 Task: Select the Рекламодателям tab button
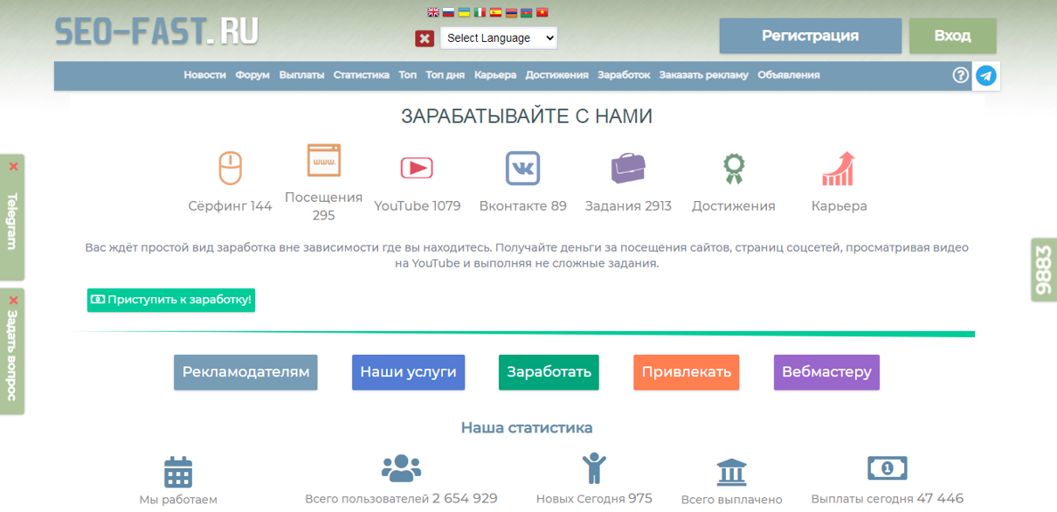pyautogui.click(x=245, y=371)
